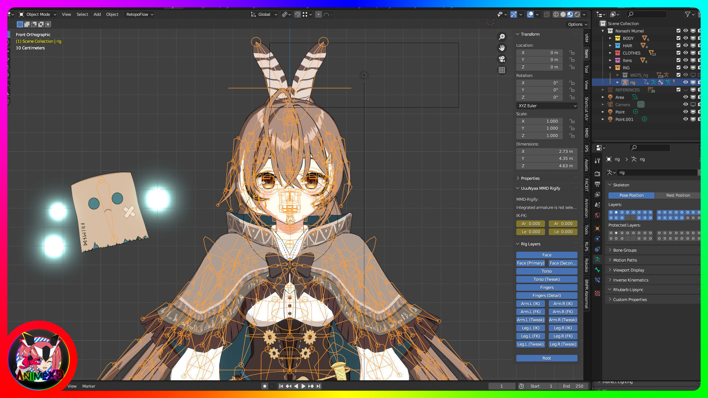Toggle X-ray mode icon
The height and width of the screenshot is (398, 708).
pos(547,14)
